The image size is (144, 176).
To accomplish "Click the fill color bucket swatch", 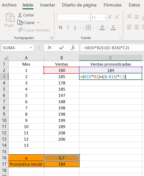I will point(102,28).
